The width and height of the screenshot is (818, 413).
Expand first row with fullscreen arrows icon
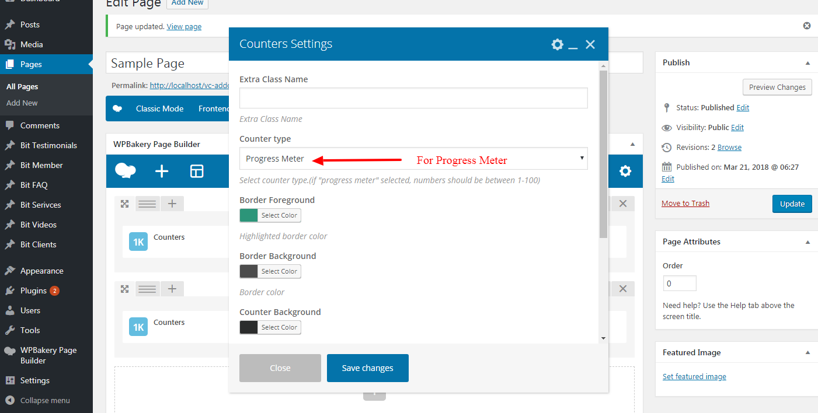coord(124,204)
